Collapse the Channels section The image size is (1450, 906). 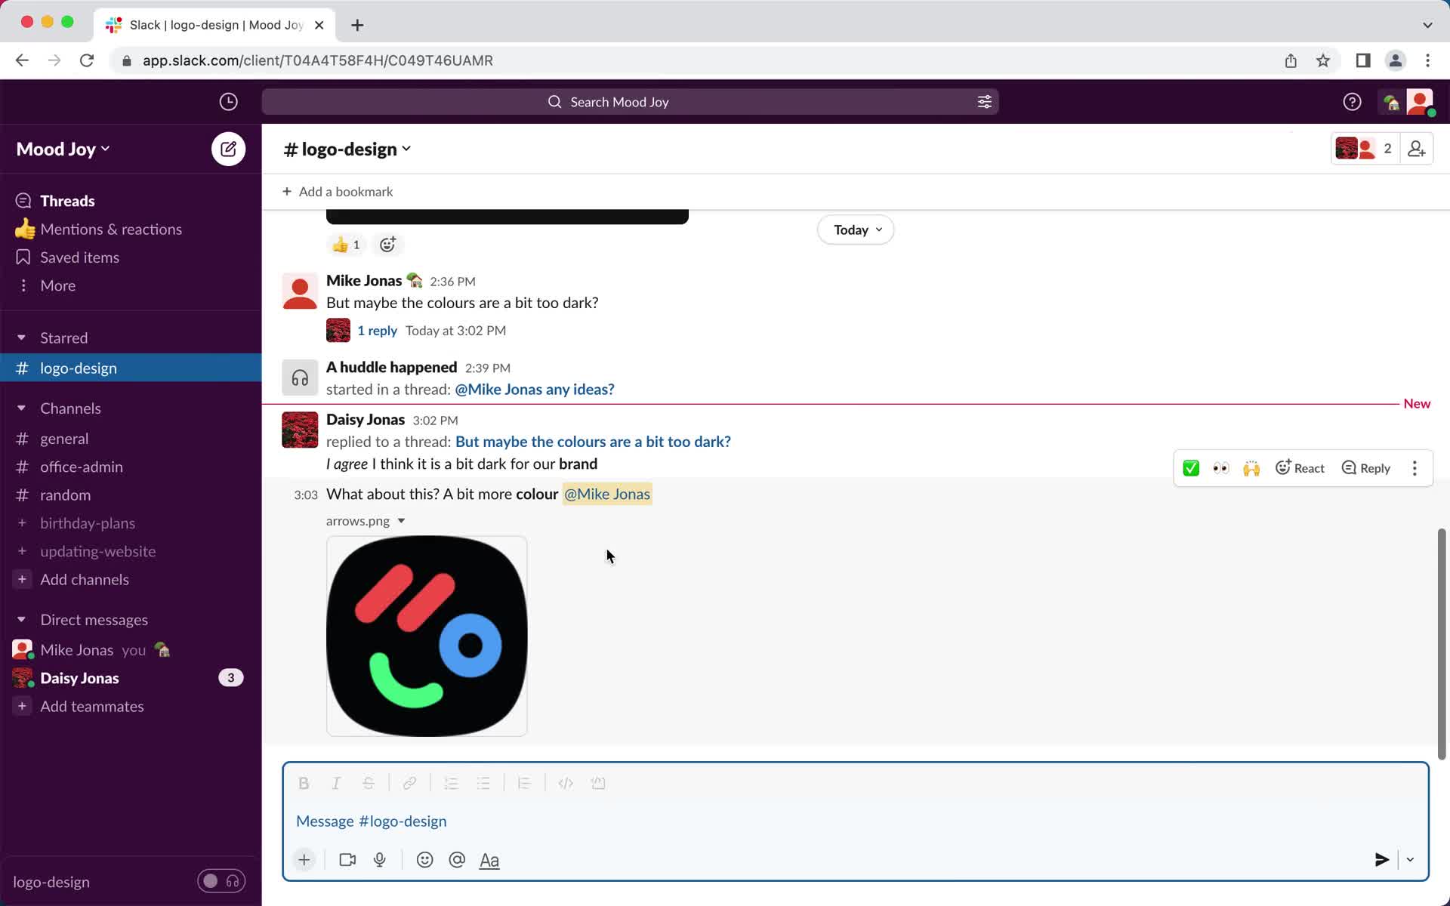(21, 408)
